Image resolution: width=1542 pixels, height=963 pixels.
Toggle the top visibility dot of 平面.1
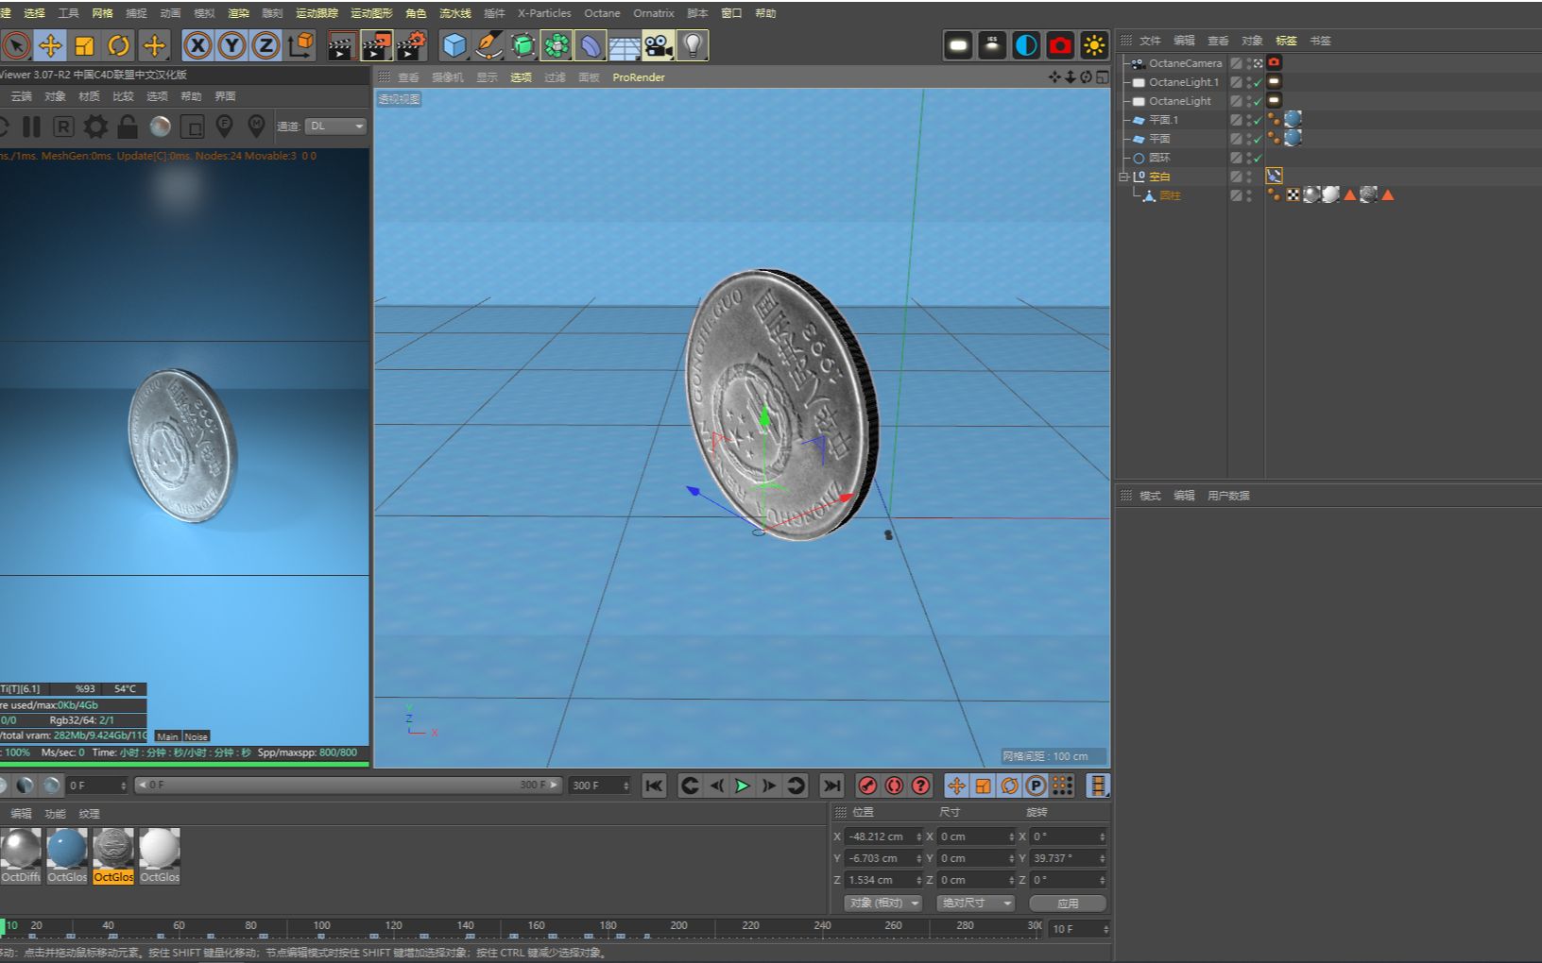point(1249,117)
